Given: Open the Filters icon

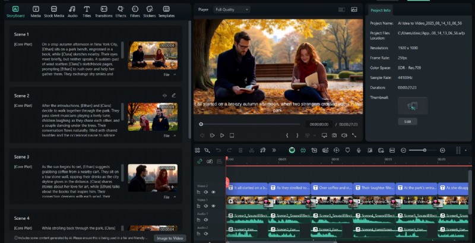Looking at the screenshot, I should click(135, 9).
